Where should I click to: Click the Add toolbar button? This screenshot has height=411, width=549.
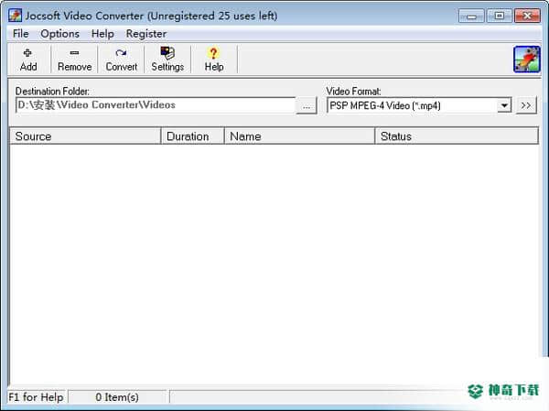28,59
